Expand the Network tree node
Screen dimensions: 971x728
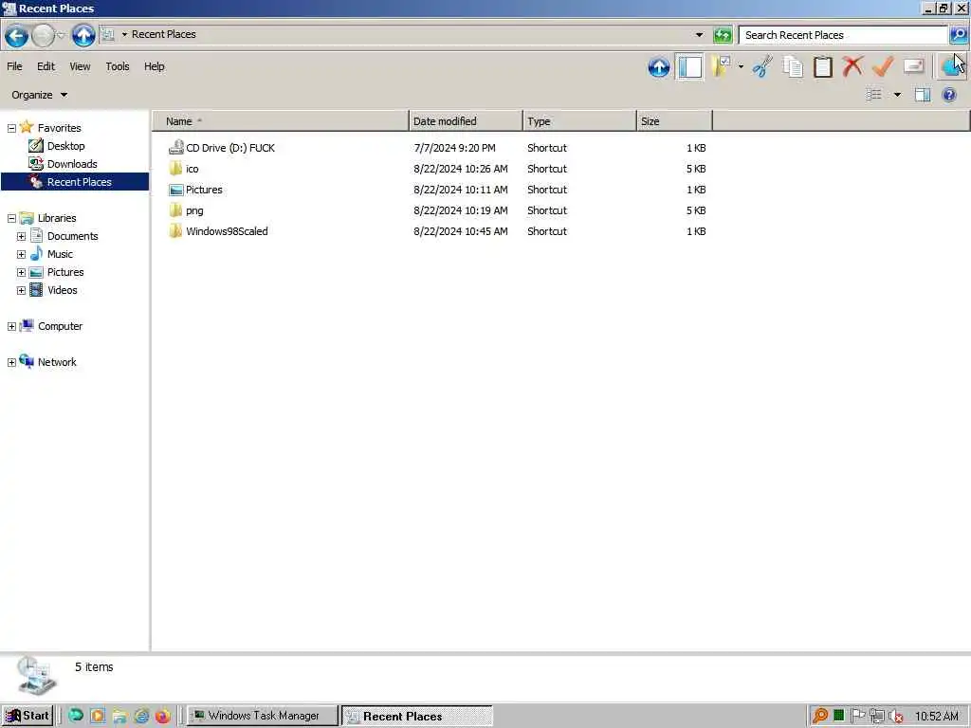click(11, 363)
